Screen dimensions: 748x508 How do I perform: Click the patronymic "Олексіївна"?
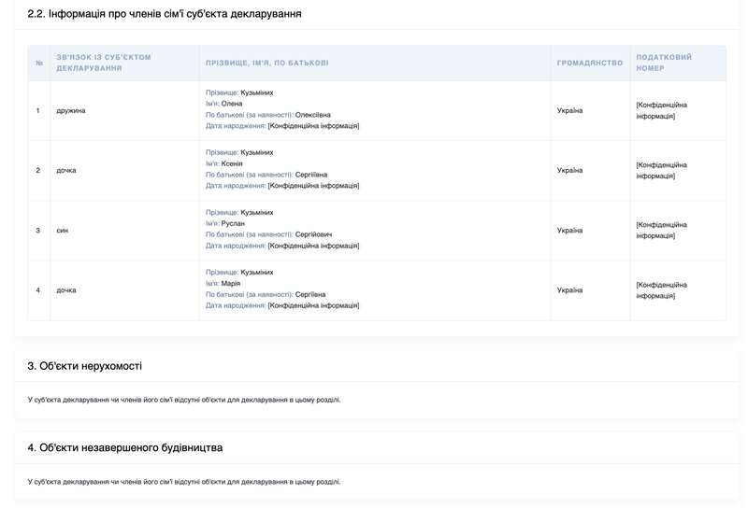coord(312,115)
